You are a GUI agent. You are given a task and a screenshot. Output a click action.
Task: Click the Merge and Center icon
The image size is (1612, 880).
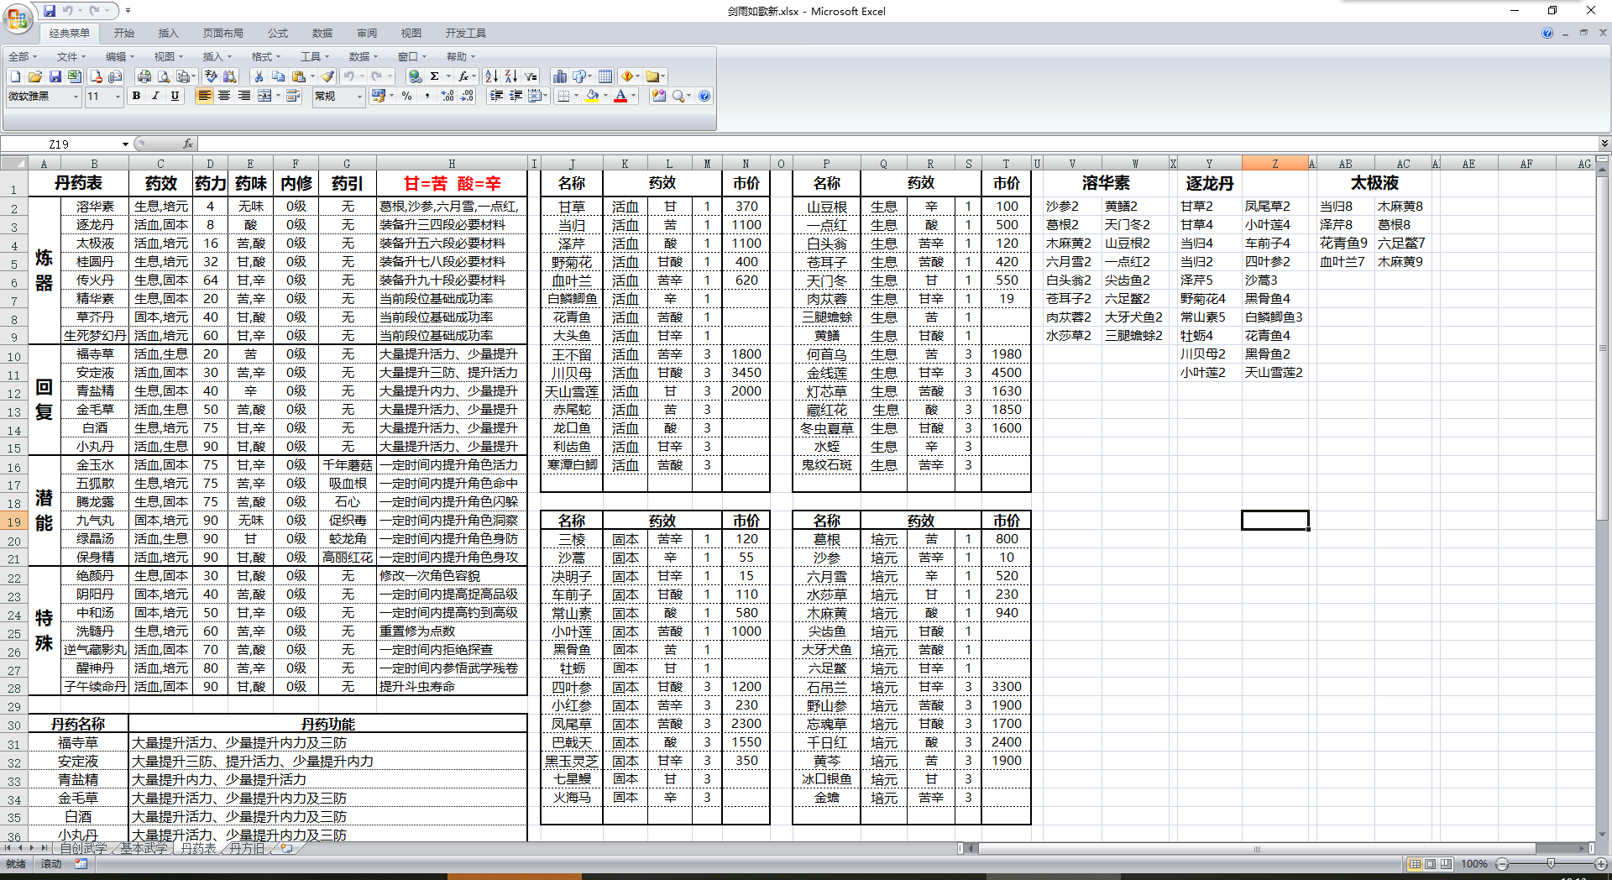pos(264,97)
